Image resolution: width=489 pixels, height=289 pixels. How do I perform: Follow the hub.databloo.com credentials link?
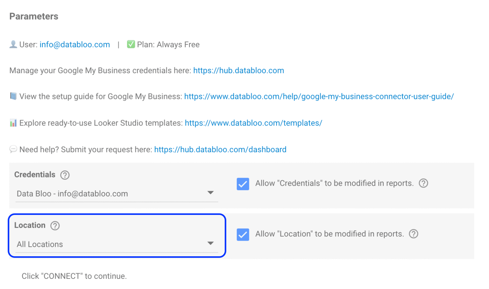pos(239,71)
